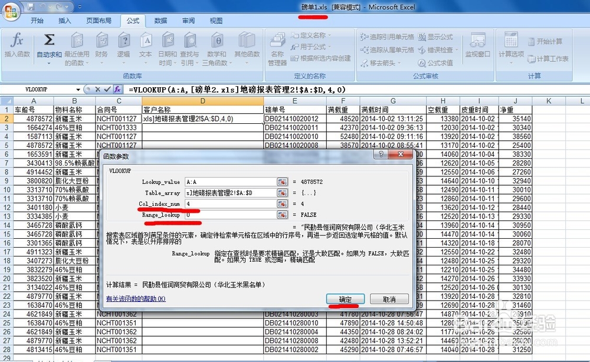The image size is (590, 362).
Task: Click Error Checking (错误检查)
Action: pos(438,50)
